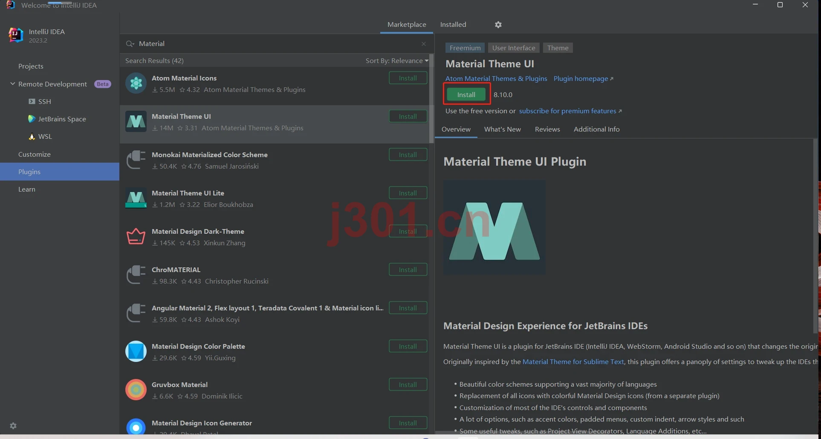The height and width of the screenshot is (439, 821).
Task: Open the plugins settings gear menu
Action: pyautogui.click(x=498, y=25)
